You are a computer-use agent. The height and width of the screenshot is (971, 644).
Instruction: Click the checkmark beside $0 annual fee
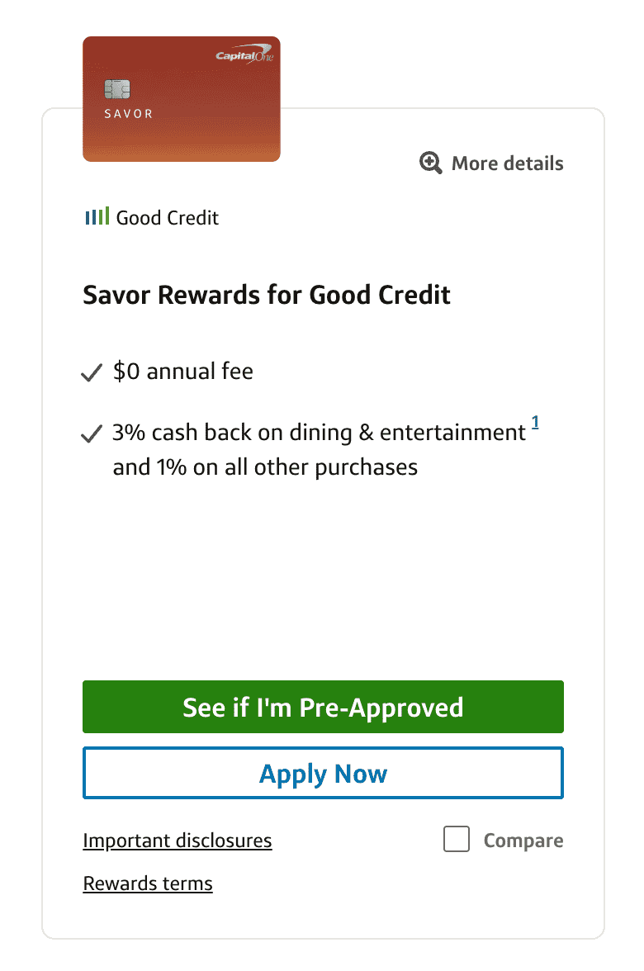click(x=91, y=373)
